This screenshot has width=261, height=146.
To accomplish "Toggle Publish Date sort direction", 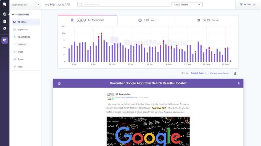I will 198,73.
